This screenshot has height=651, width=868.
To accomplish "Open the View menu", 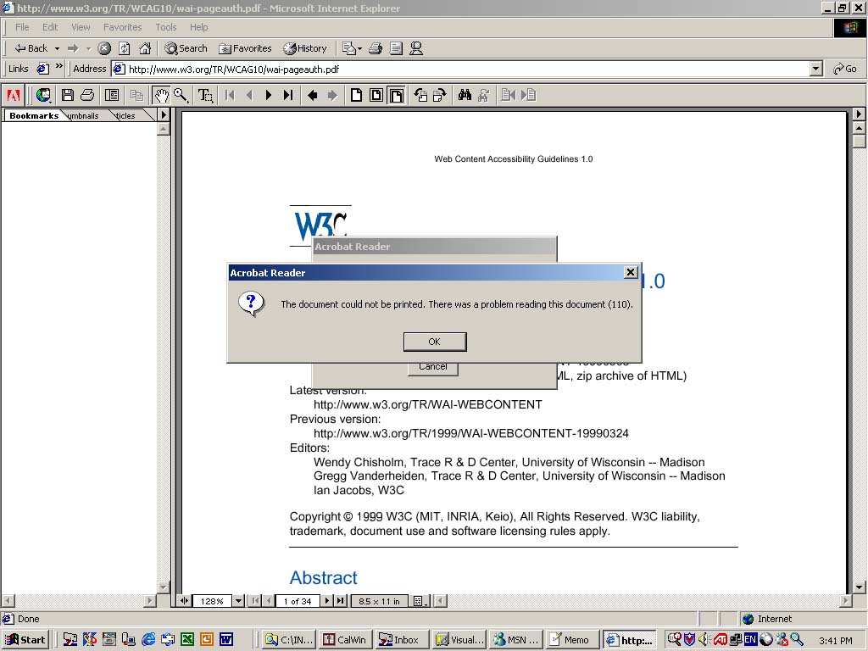I will pyautogui.click(x=81, y=27).
